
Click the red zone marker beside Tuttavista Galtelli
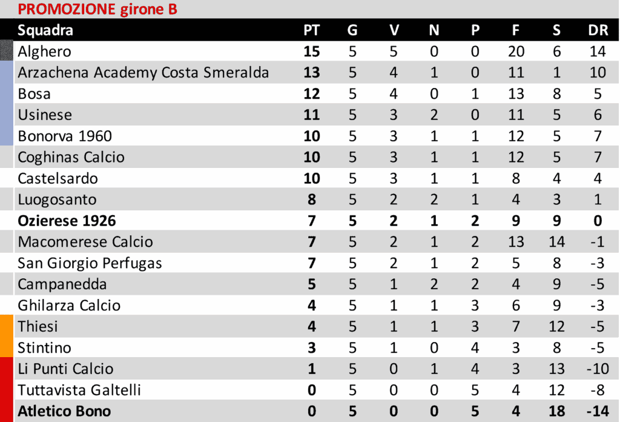point(7,390)
